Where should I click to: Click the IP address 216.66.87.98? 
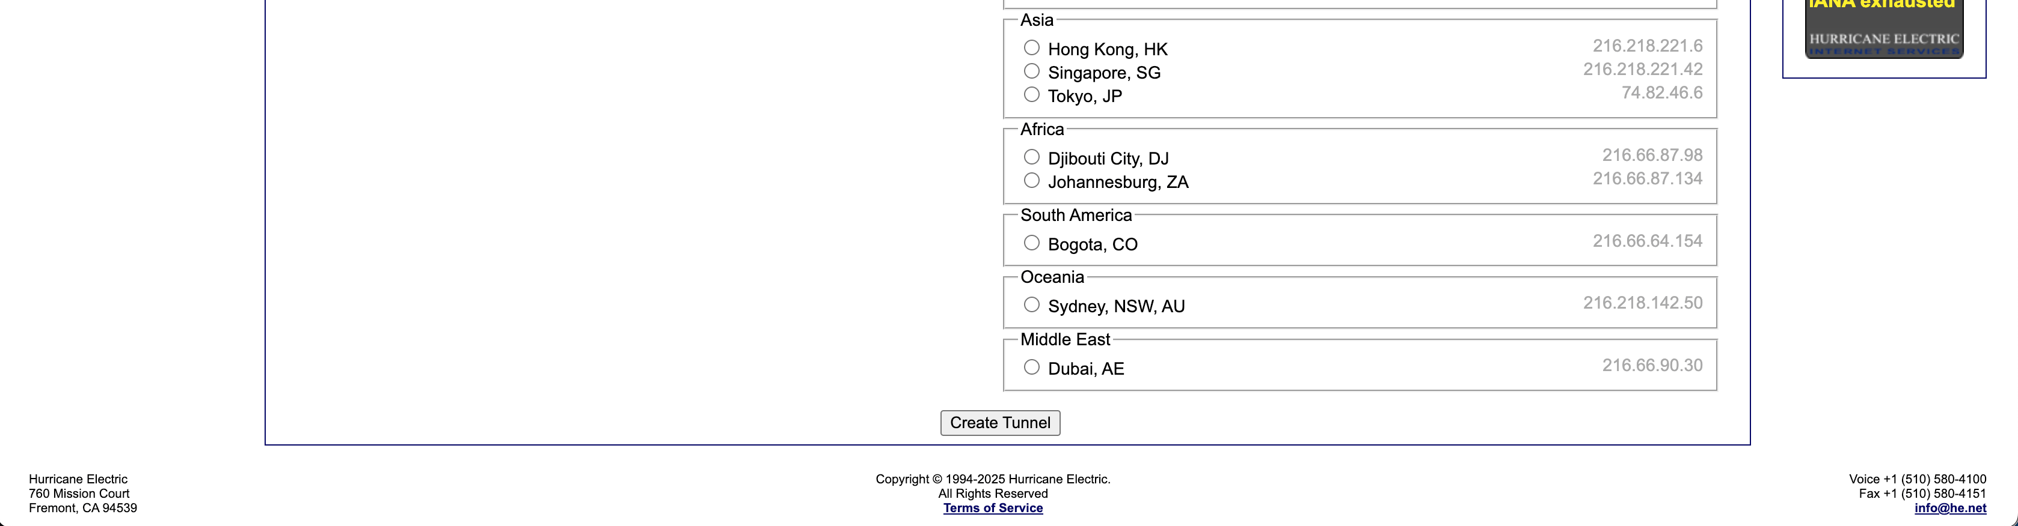point(1652,155)
